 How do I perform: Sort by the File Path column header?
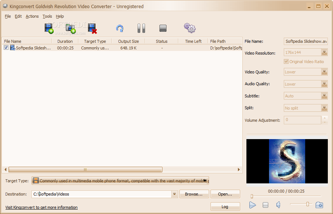pos(225,41)
